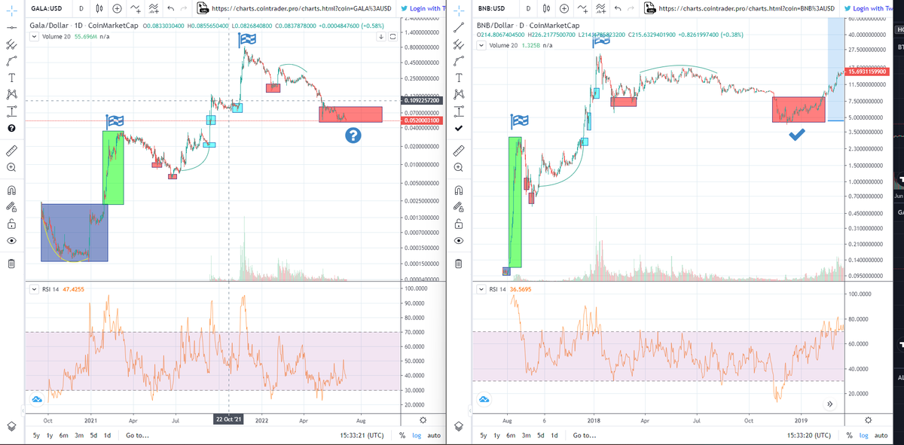Open indicators menu in GALA chart
Viewport: 904px width, 445px height.
click(136, 9)
